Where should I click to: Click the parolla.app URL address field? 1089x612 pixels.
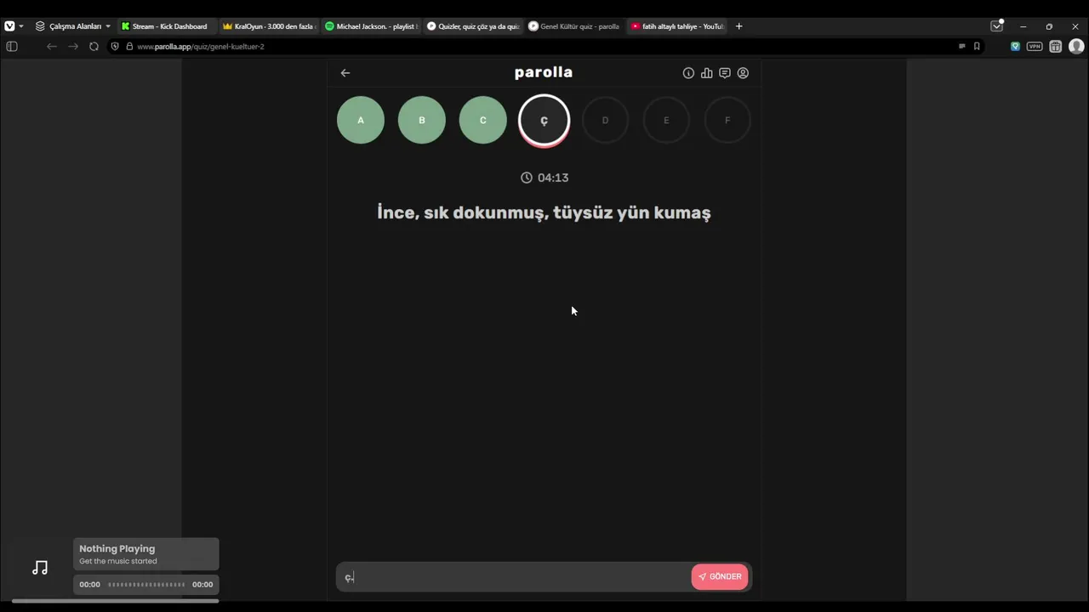coord(201,47)
